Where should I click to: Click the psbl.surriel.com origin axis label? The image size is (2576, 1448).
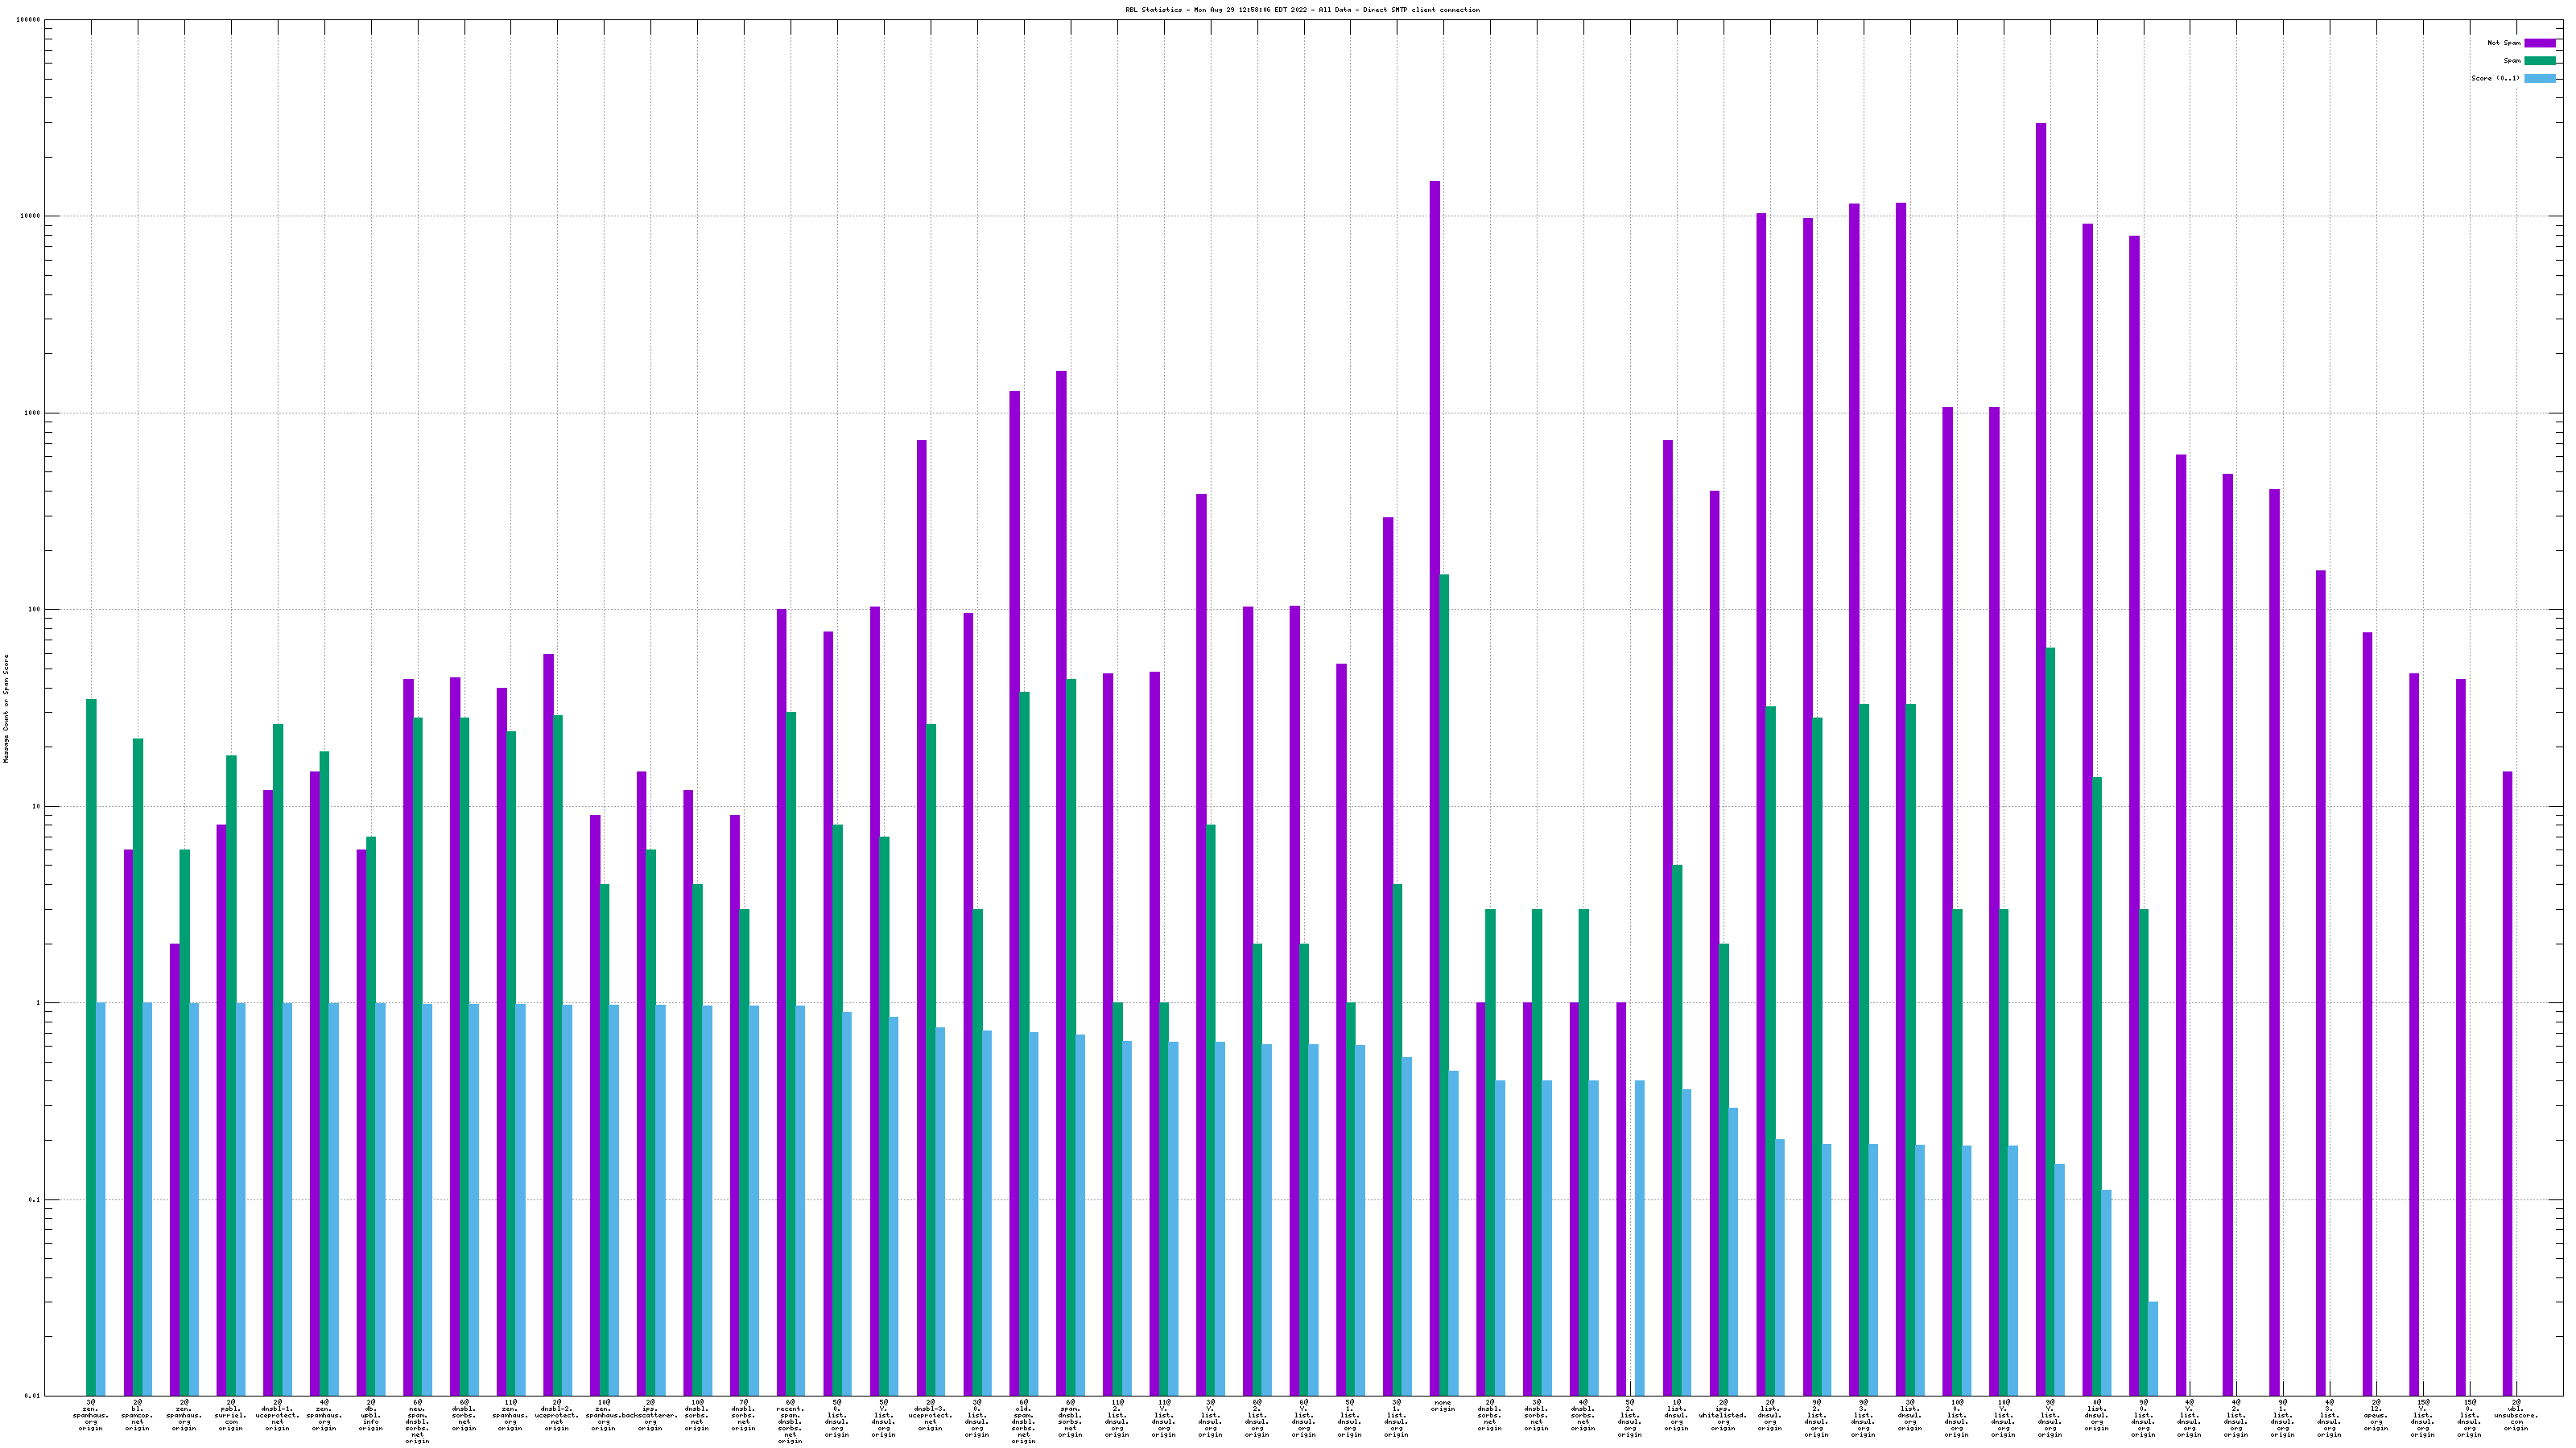pos(230,1415)
